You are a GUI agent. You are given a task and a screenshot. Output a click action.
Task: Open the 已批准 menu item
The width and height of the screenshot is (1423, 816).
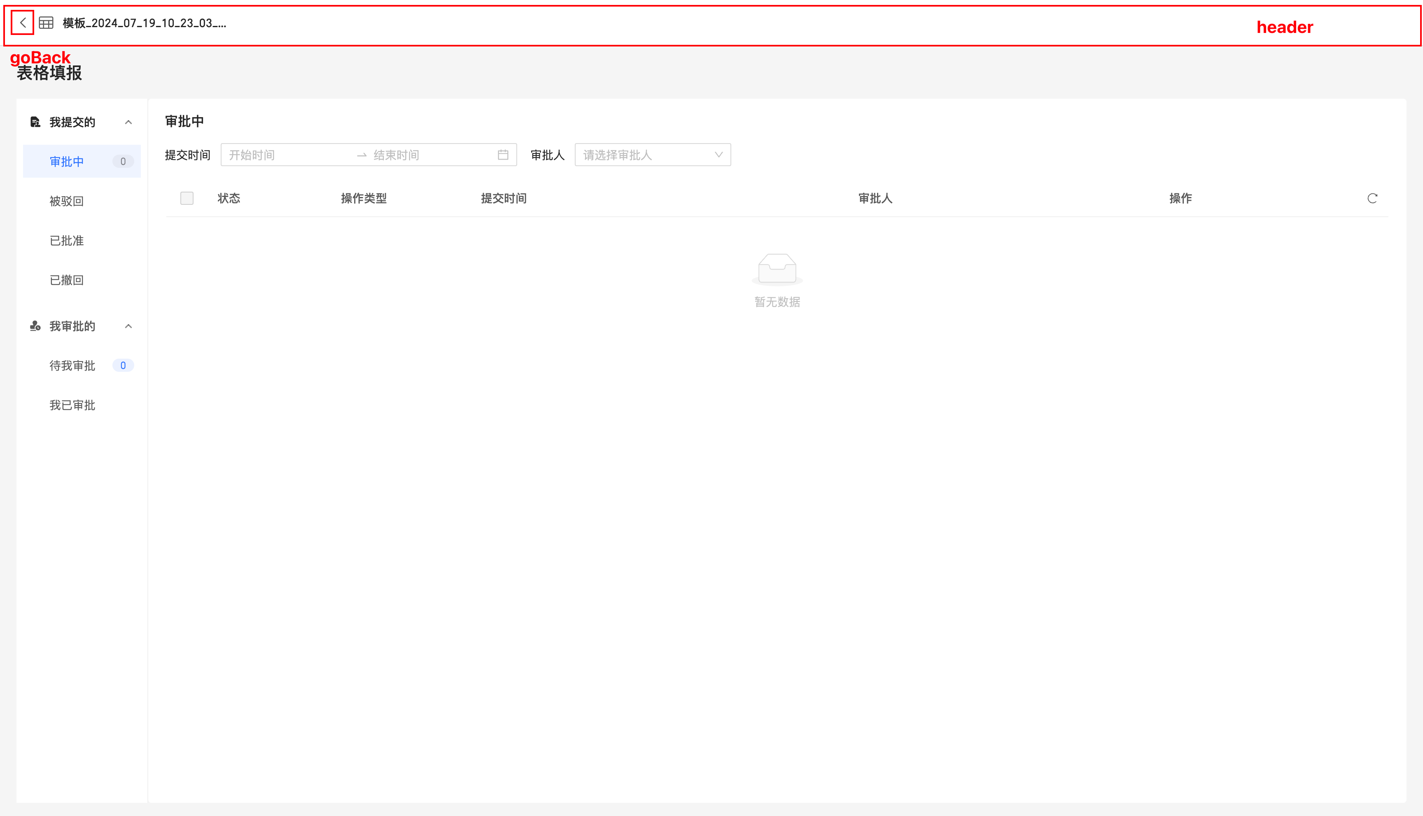coord(82,241)
